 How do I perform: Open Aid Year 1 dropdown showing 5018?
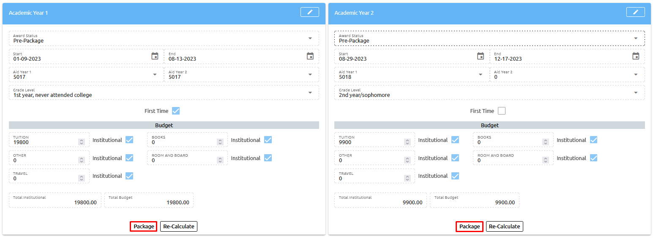pos(481,75)
